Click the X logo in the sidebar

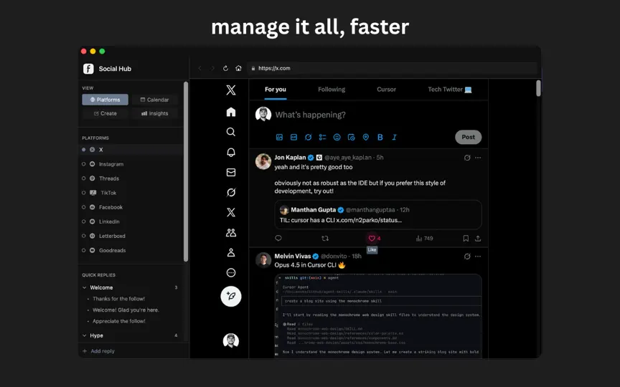click(x=231, y=90)
